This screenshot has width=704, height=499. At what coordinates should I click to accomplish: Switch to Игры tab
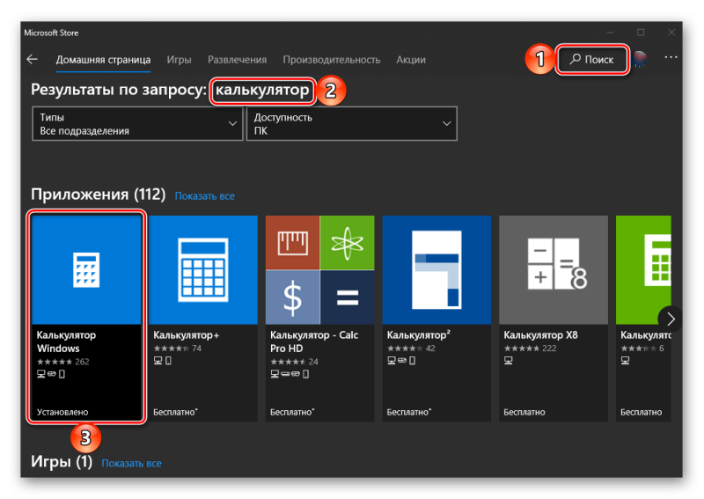coord(180,60)
